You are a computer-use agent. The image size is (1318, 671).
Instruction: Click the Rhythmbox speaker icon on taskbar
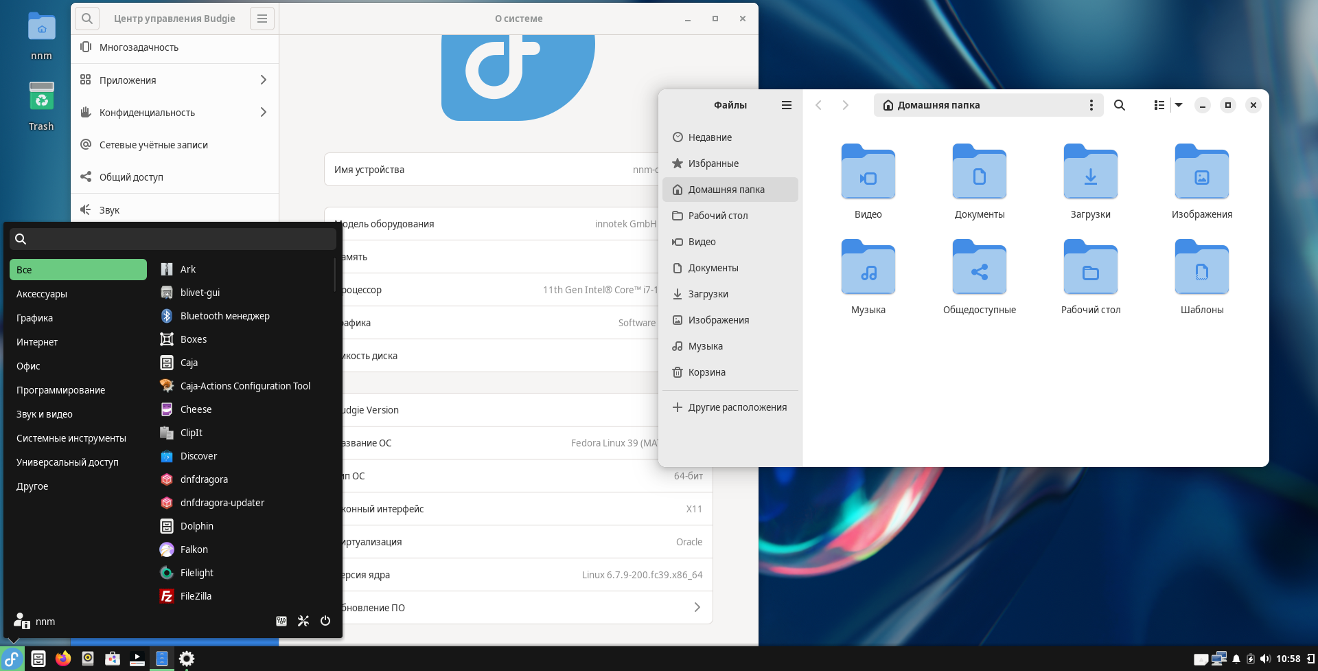88,659
